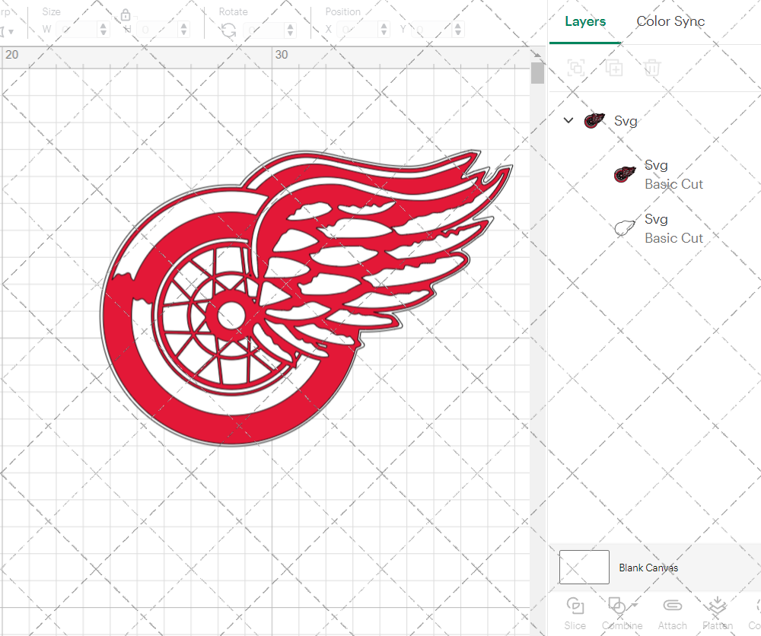Select the white outline Svg Basic Cut layer

tap(658, 228)
